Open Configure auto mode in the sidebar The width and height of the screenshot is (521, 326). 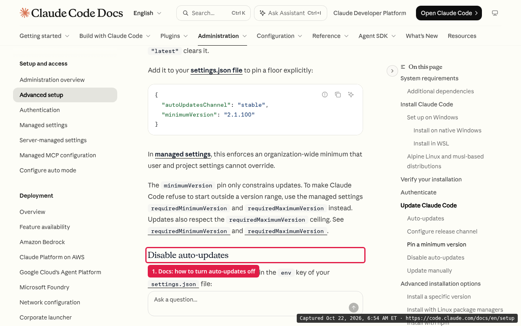click(x=48, y=170)
